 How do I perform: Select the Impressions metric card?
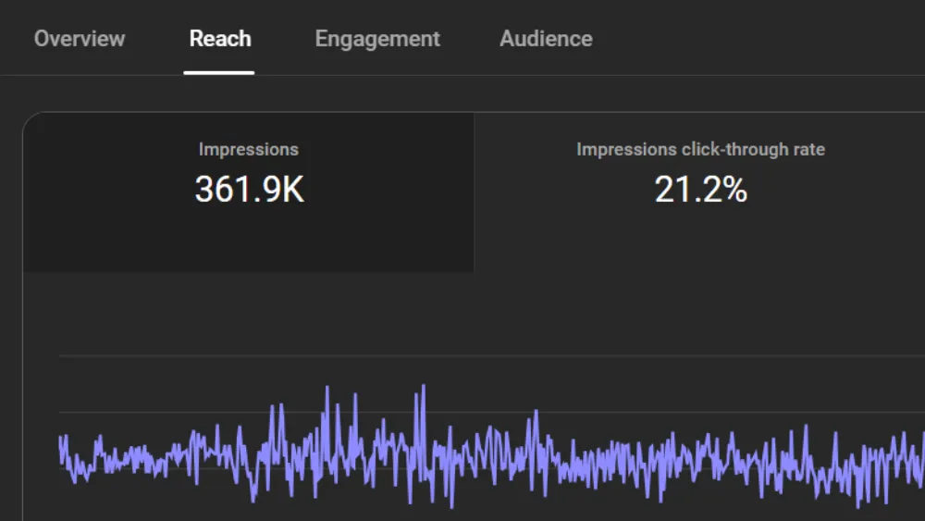pyautogui.click(x=249, y=231)
